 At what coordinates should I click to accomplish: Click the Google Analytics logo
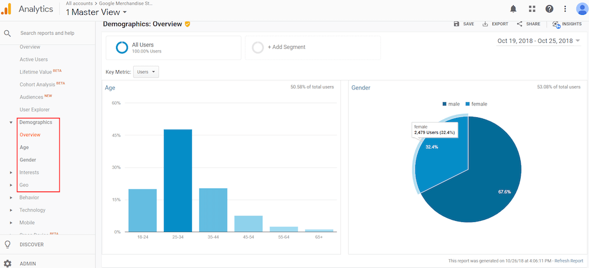7,9
